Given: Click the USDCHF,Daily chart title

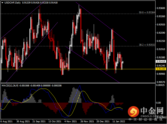Looking at the screenshot, I should coord(12,3).
